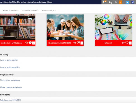
Task: Open the Twitter icon link
Action: pos(127,2)
